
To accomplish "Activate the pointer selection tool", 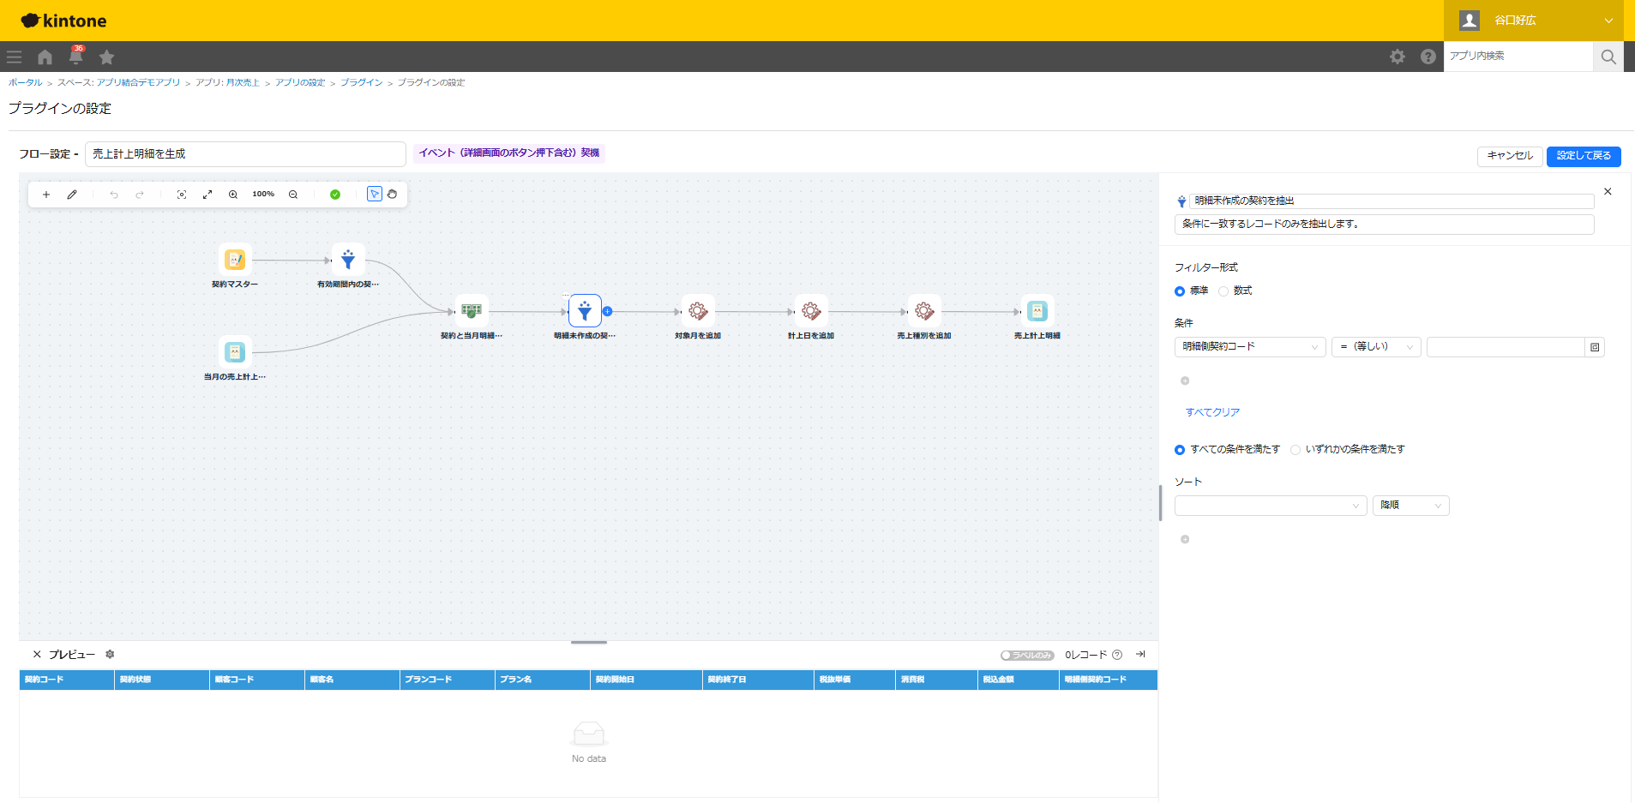I will coord(375,194).
